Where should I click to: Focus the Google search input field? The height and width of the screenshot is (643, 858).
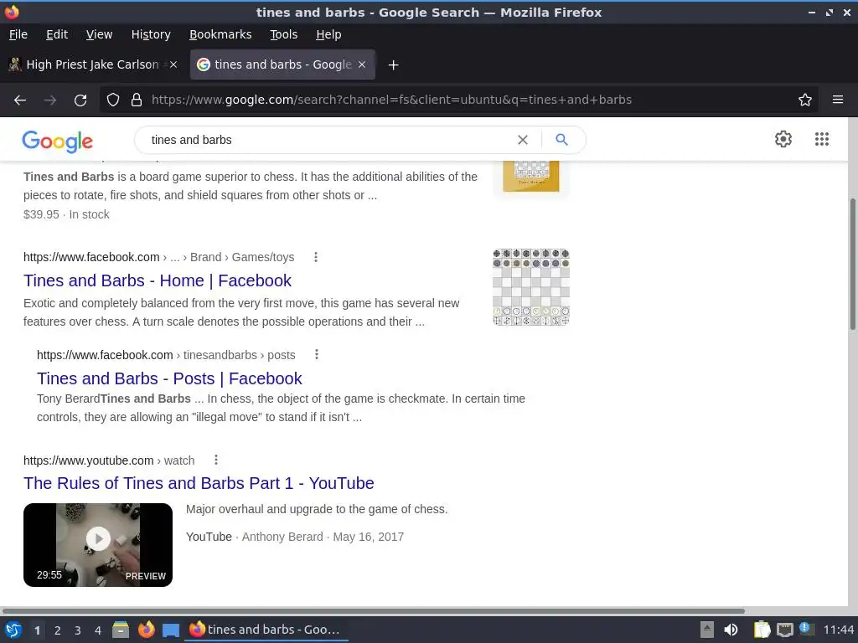[328, 140]
